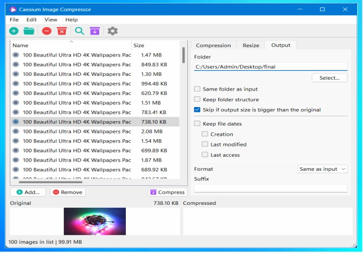
Task: Click status icon of the 1.47 MB row
Action: (x=16, y=55)
